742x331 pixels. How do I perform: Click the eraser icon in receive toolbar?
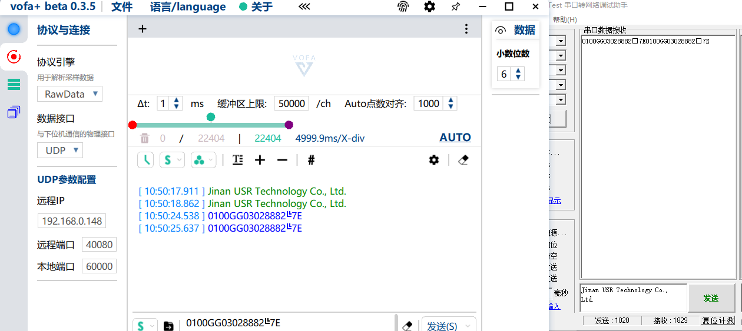[x=463, y=160]
